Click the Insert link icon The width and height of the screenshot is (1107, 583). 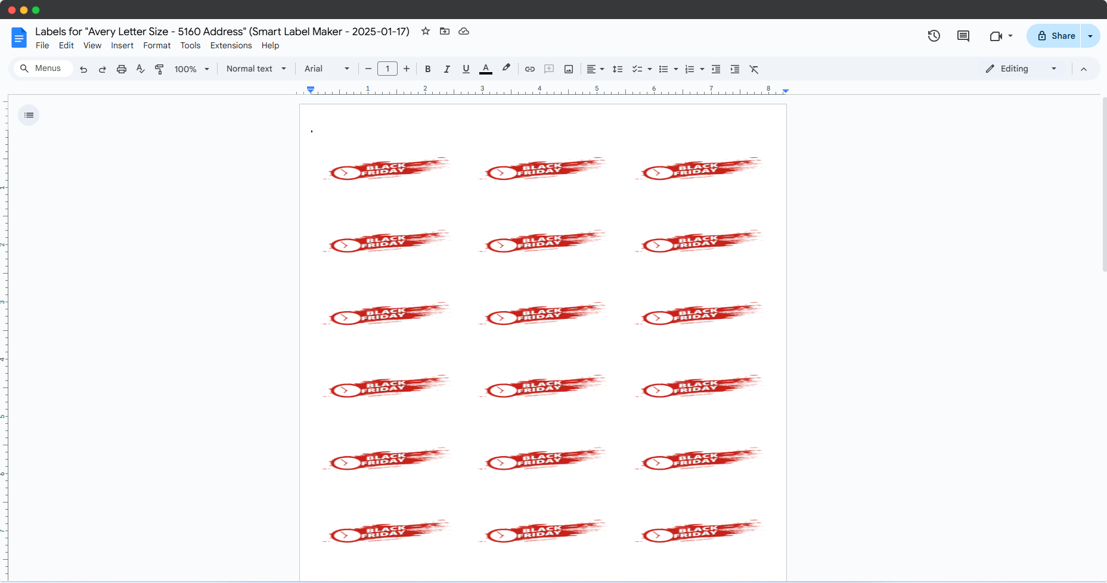(529, 69)
